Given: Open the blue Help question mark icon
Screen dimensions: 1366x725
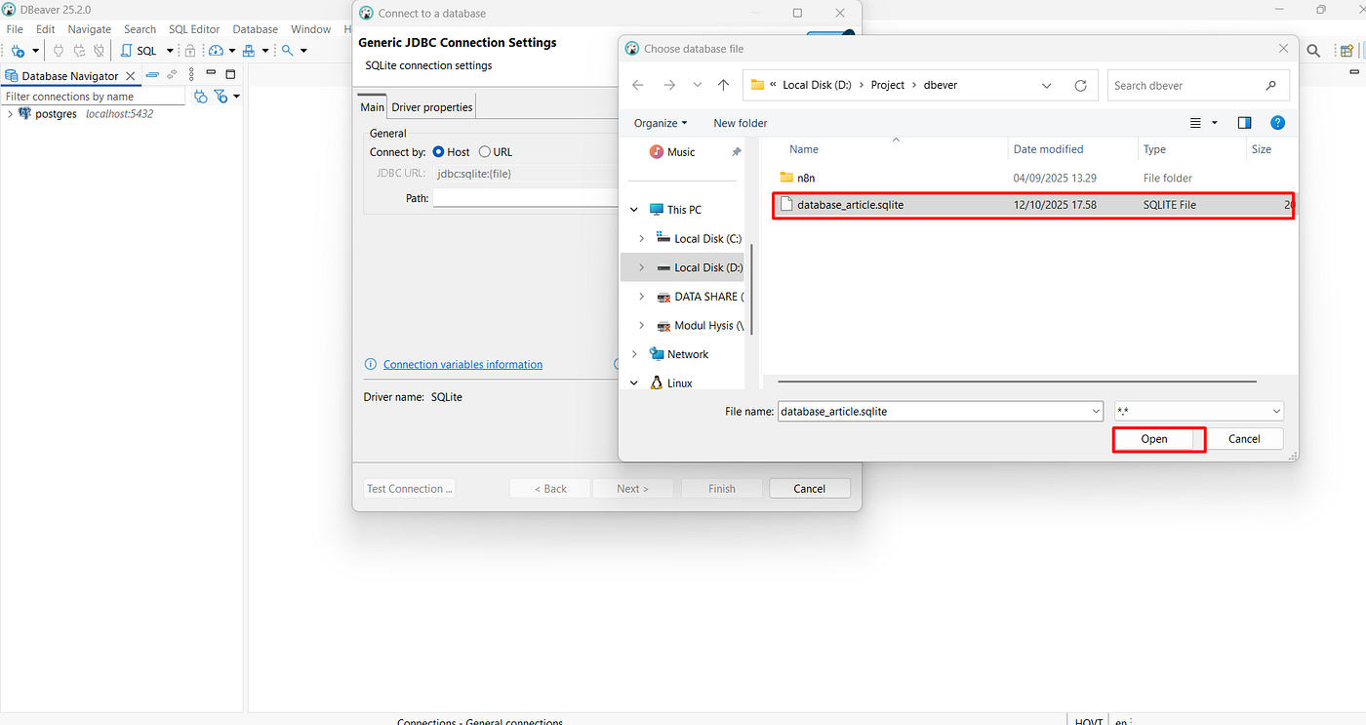Looking at the screenshot, I should click(x=1277, y=123).
